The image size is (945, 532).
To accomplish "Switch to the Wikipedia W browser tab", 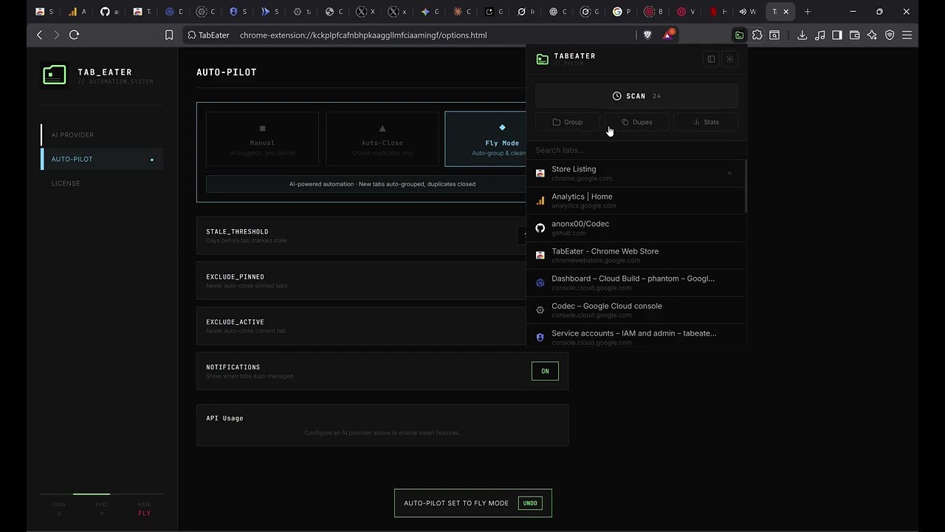I will click(747, 11).
